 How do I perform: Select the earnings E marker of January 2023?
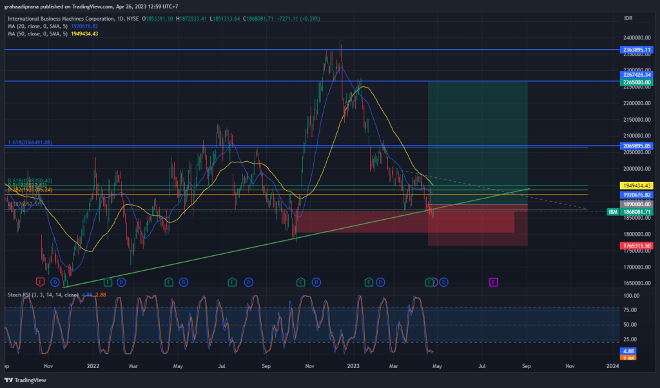pyautogui.click(x=369, y=282)
